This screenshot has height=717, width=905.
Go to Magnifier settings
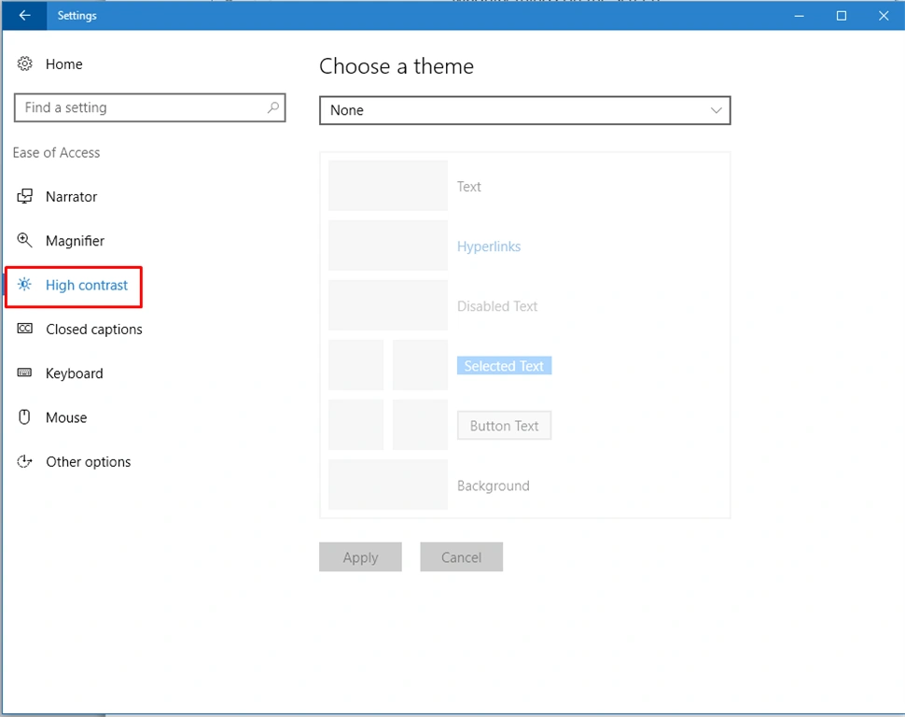tap(75, 241)
